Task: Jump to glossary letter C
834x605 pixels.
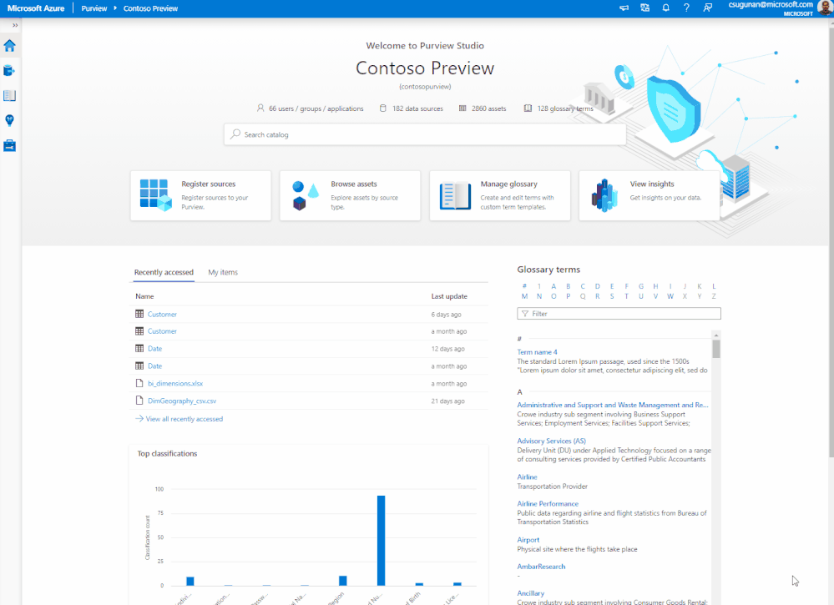Action: coord(583,286)
